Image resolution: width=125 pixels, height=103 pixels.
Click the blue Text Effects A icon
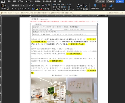(x=33, y=9)
